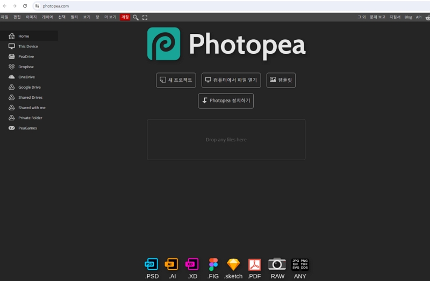Click the Shared with me icon
This screenshot has width=430, height=281.
point(11,107)
